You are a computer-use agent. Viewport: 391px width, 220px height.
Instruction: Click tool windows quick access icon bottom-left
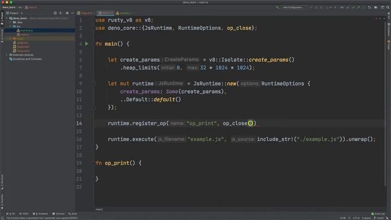[2, 218]
